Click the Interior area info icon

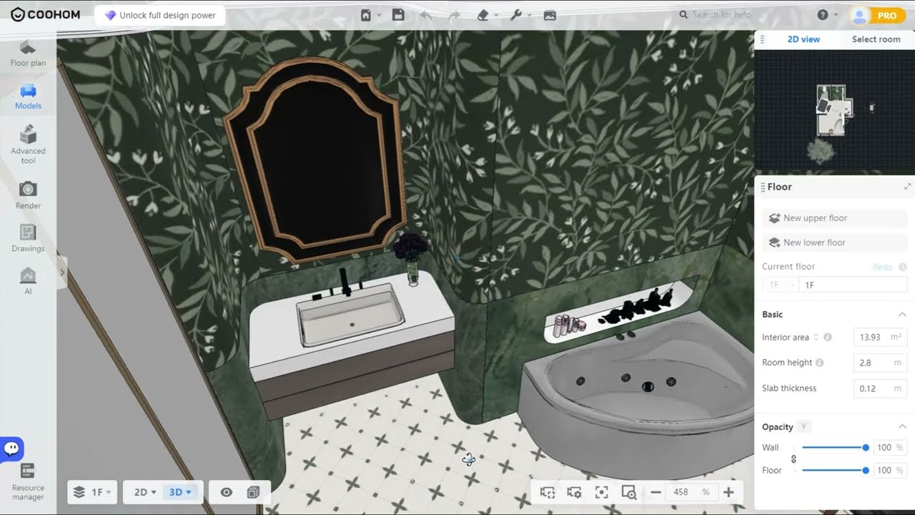coord(828,337)
